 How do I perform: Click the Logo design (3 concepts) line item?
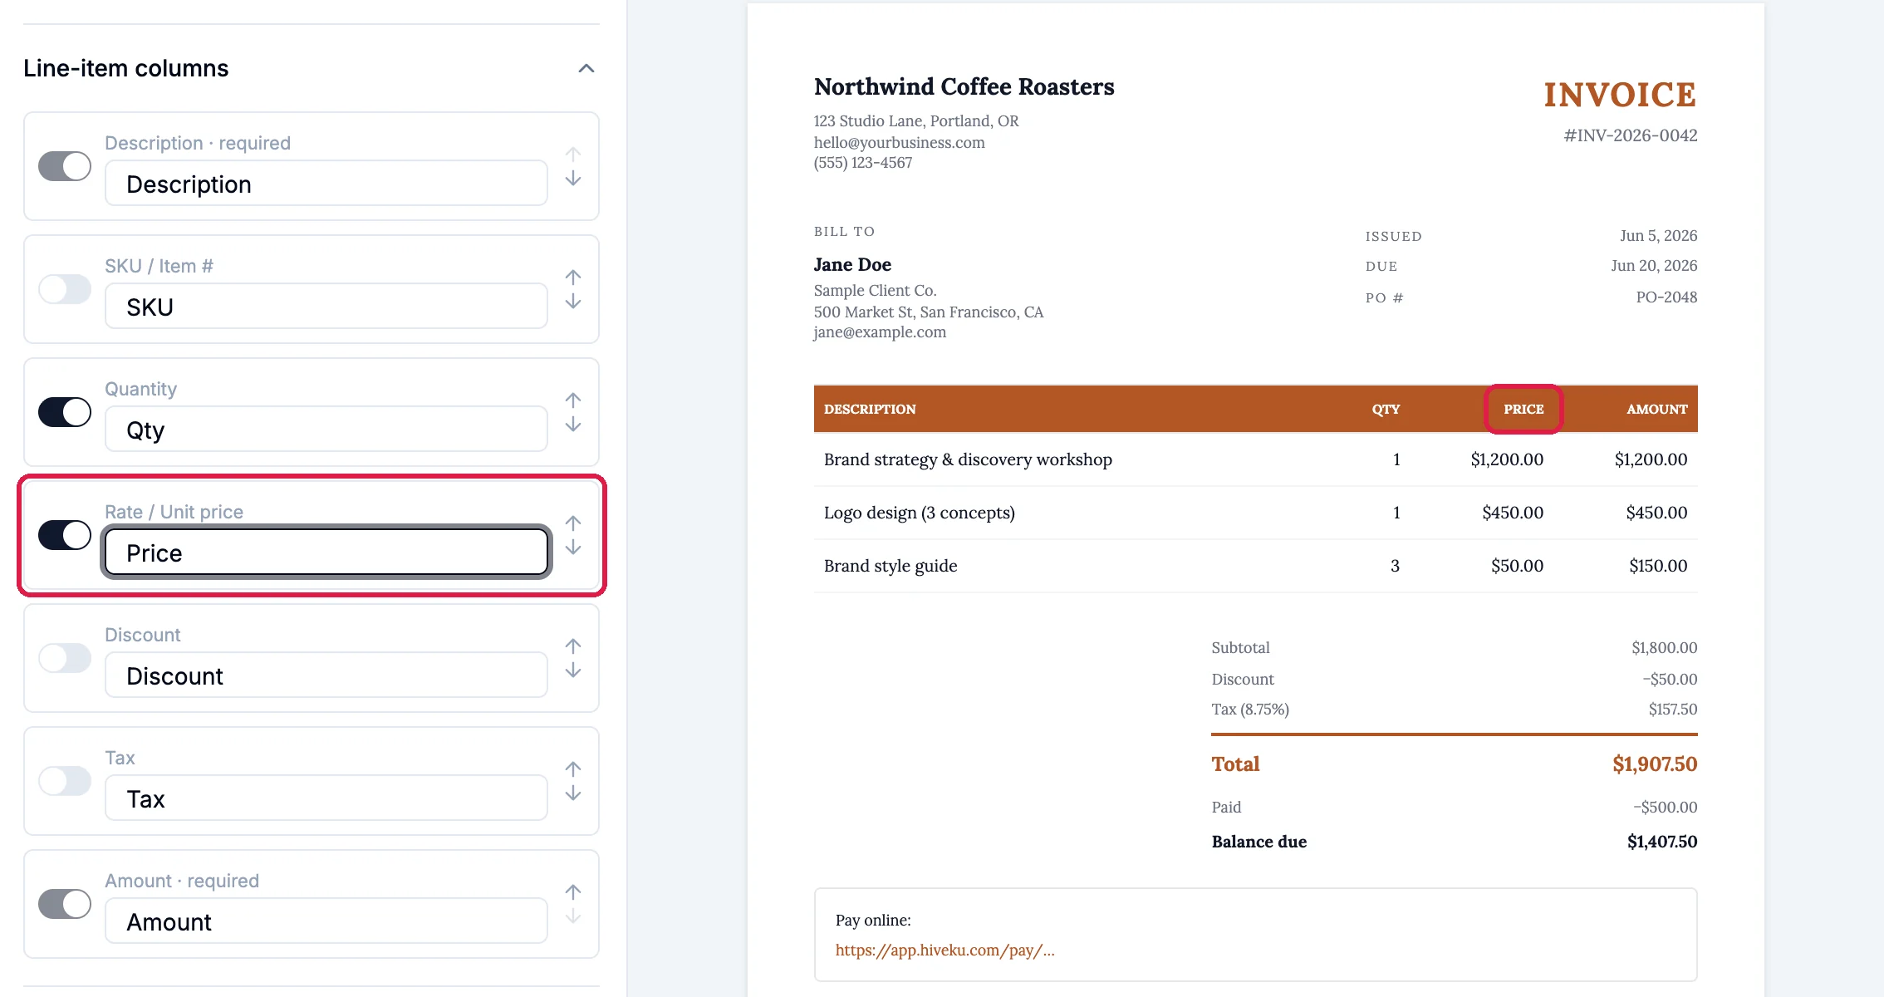click(1256, 513)
